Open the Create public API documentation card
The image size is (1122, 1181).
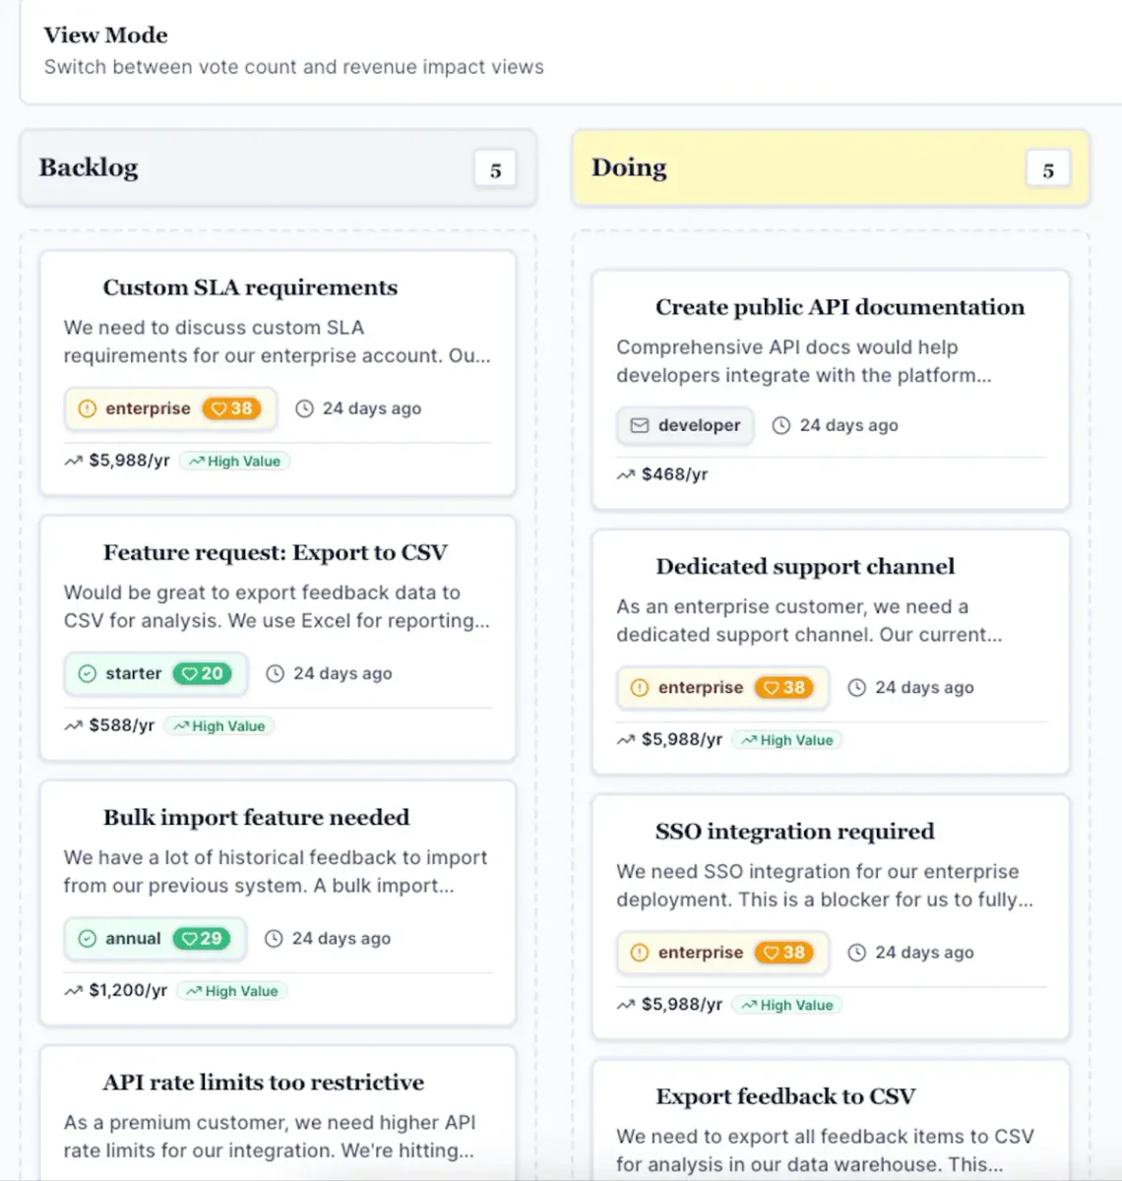[830, 389]
